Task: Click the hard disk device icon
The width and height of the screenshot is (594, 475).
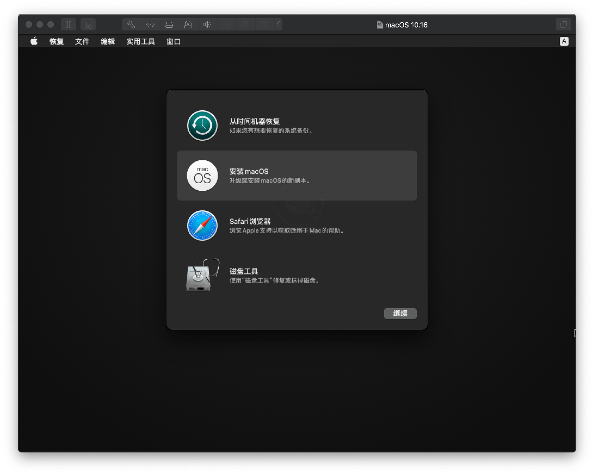Action: pos(169,24)
